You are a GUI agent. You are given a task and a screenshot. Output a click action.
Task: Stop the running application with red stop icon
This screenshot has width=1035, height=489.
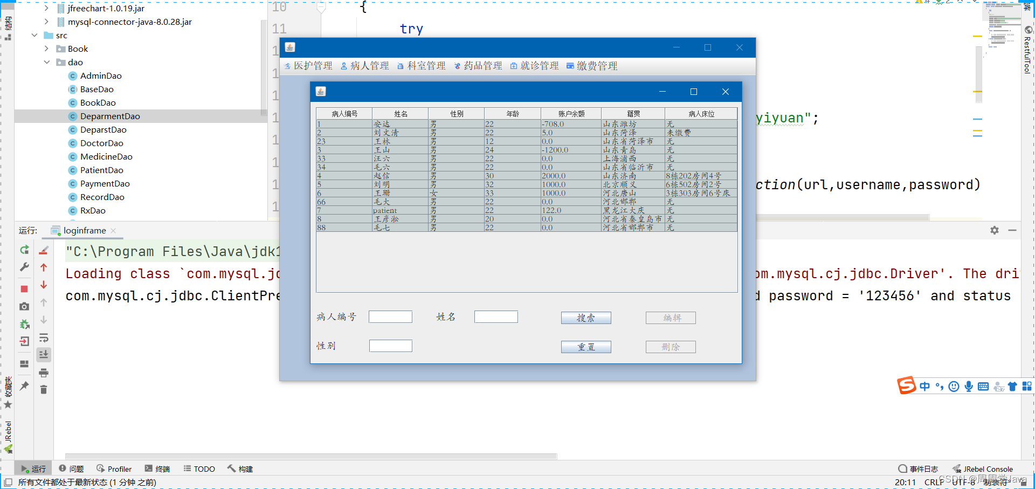[x=24, y=289]
